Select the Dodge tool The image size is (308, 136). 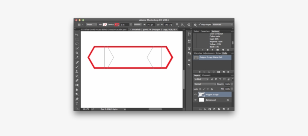pos(77,94)
